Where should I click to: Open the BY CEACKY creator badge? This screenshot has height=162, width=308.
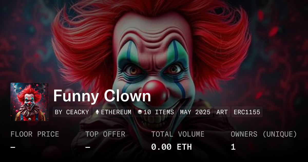tap(72, 112)
